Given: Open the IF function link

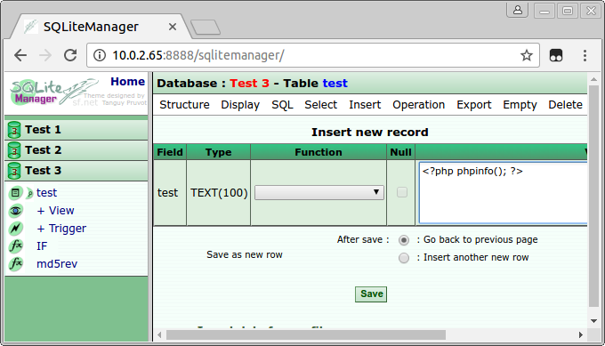Looking at the screenshot, I should tap(42, 246).
